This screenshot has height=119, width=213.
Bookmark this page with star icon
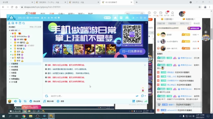(200, 7)
